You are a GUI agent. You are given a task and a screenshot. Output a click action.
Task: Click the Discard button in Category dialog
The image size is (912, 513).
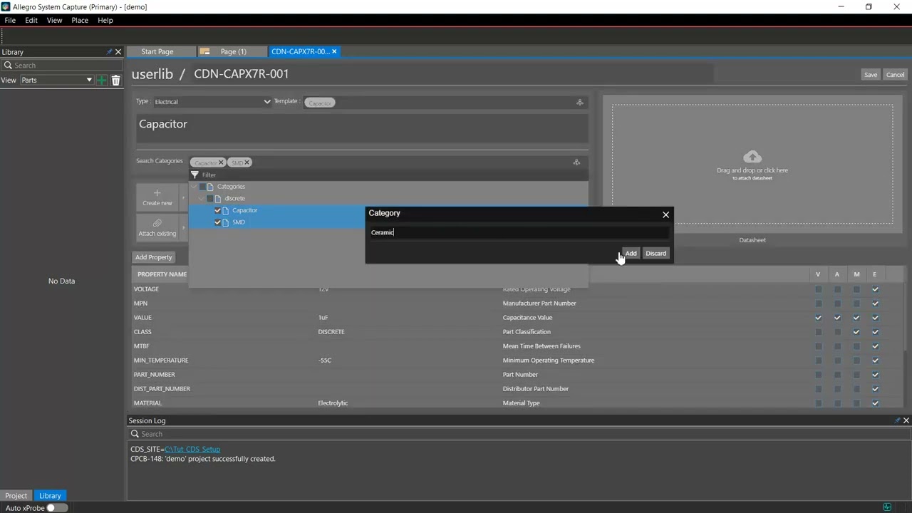pyautogui.click(x=655, y=254)
